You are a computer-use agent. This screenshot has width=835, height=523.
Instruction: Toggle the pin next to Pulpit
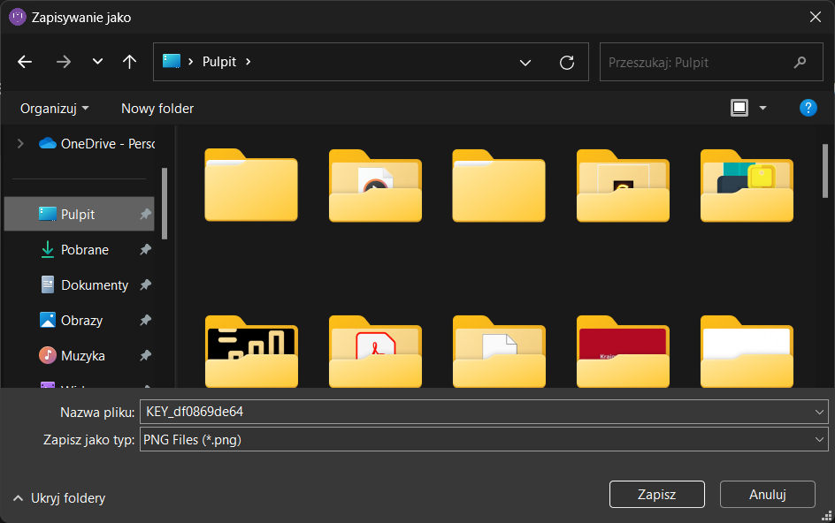pos(145,215)
